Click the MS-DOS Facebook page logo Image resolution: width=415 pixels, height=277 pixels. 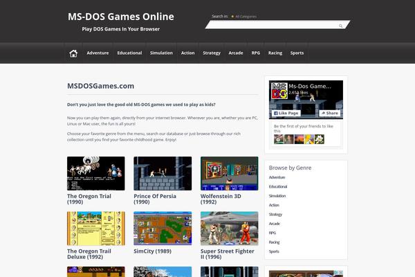[279, 91]
